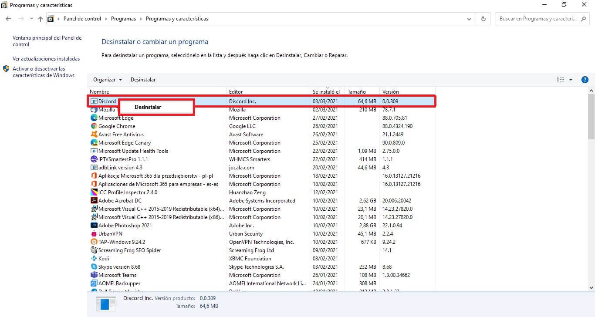Select TAP-Windows 9.24.2 icon
The width and height of the screenshot is (595, 317).
pyautogui.click(x=94, y=242)
